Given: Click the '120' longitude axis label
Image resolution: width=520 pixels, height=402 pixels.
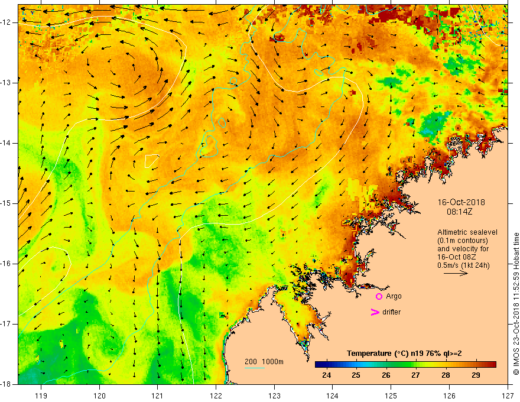Looking at the screenshot, I should click(99, 395).
